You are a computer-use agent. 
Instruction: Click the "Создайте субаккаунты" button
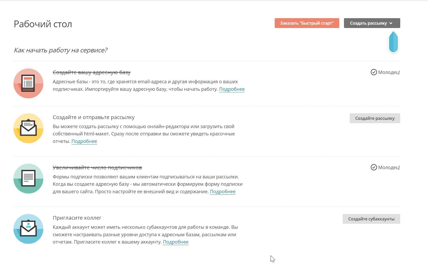371,219
